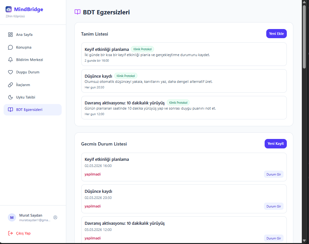The image size is (309, 244).
Task: Select the Uyku Takibi moon icon
Action: coord(10,97)
